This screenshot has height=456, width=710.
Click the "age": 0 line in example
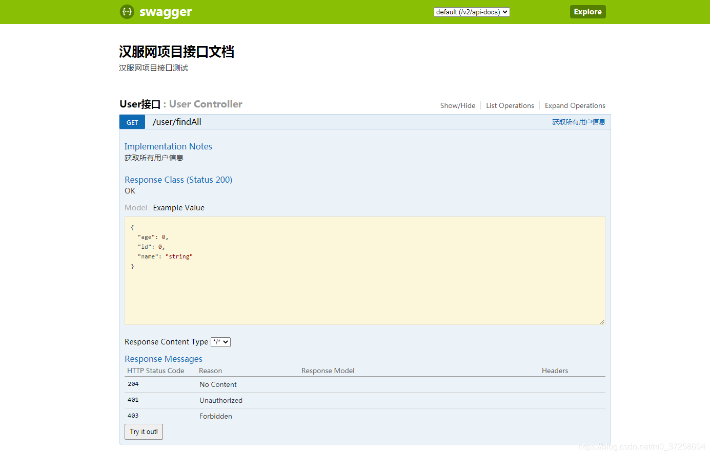(x=153, y=237)
